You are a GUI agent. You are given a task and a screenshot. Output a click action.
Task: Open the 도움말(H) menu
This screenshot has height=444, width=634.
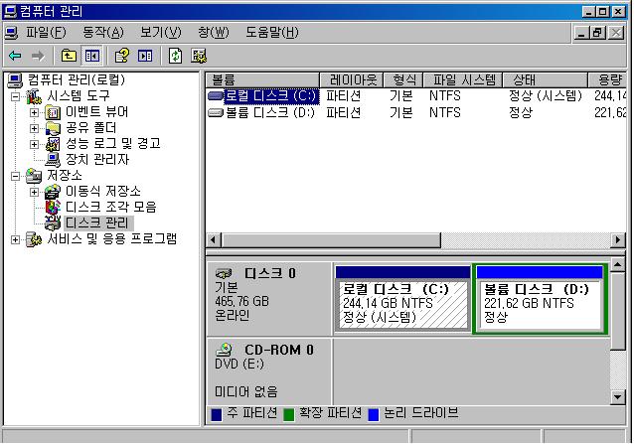coord(271,33)
